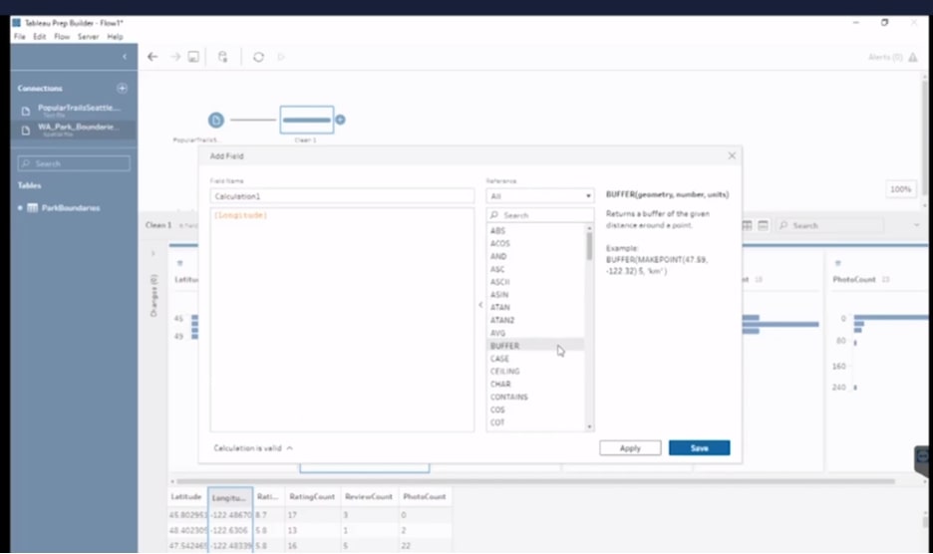Click the profile pane Search field
Image resolution: width=933 pixels, height=554 pixels.
829,225
